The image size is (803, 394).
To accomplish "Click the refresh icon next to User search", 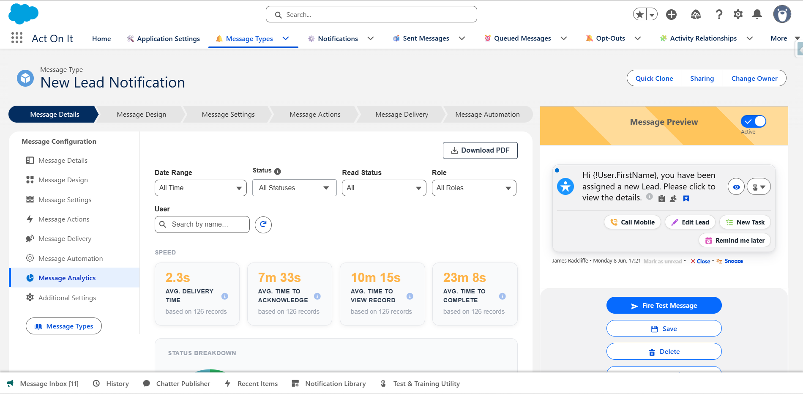I will 263,224.
